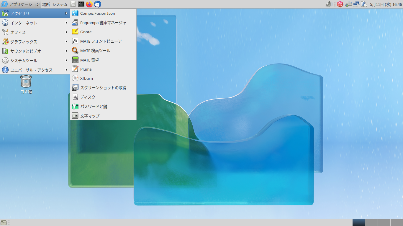Launch Engrampa 書庫マネージャ
Screen dimensions: 403x226
tap(103, 23)
